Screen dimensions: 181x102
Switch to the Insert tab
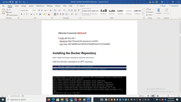(x=17, y=6)
